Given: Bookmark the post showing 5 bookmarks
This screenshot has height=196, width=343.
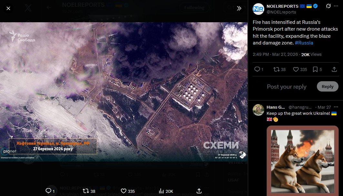Looking at the screenshot, I should click(315, 69).
